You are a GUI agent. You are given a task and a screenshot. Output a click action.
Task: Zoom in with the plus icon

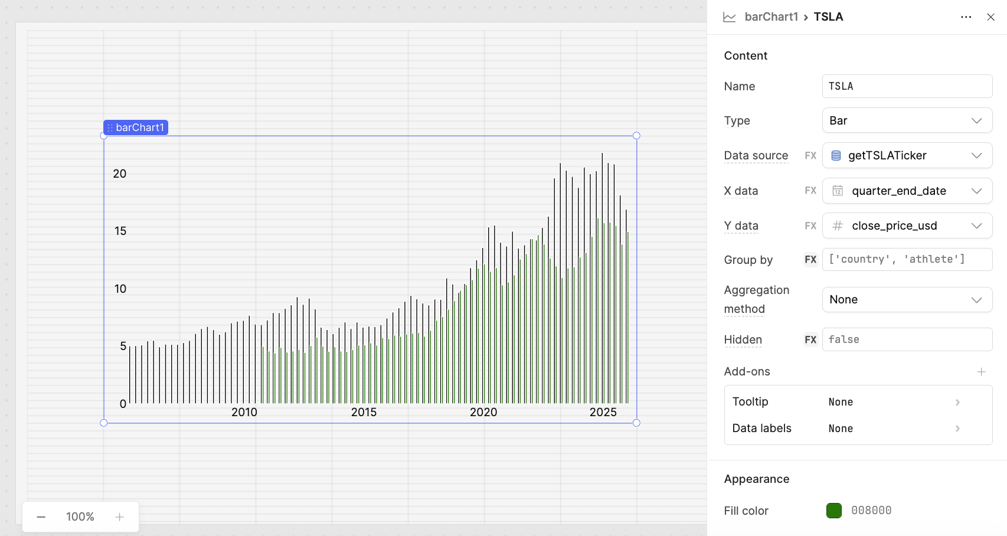pyautogui.click(x=119, y=517)
